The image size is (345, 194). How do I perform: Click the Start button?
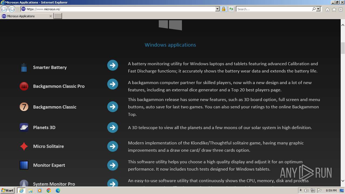pyautogui.click(x=8, y=190)
